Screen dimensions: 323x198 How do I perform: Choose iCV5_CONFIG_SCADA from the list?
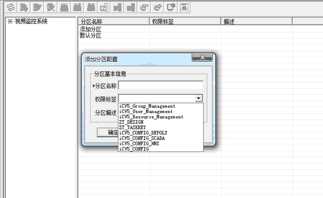pyautogui.click(x=160, y=138)
